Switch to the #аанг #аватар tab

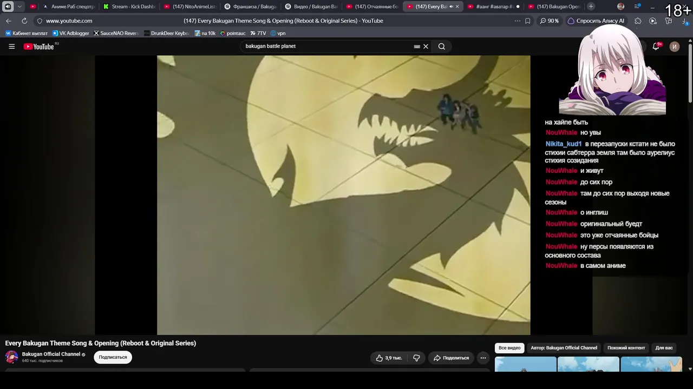(x=493, y=6)
